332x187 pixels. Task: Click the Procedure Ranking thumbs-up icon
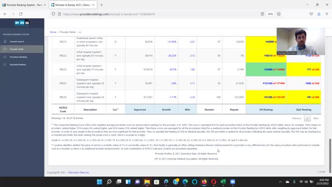click(5, 57)
